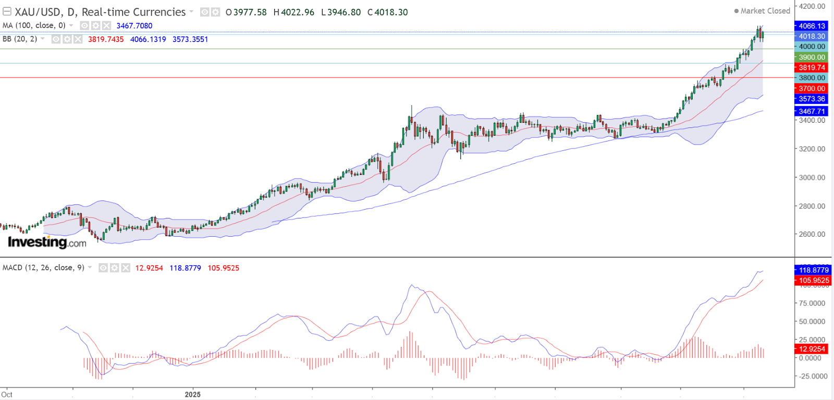Click the Investing.com logo watermark
Viewport: 834px width, 400px height.
(47, 242)
